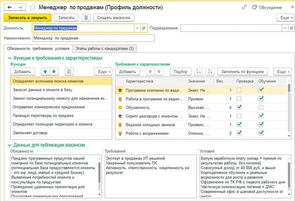Uncheck Обучение for Ведение холодных звонков
The height and width of the screenshot is (201, 295).
(261, 124)
